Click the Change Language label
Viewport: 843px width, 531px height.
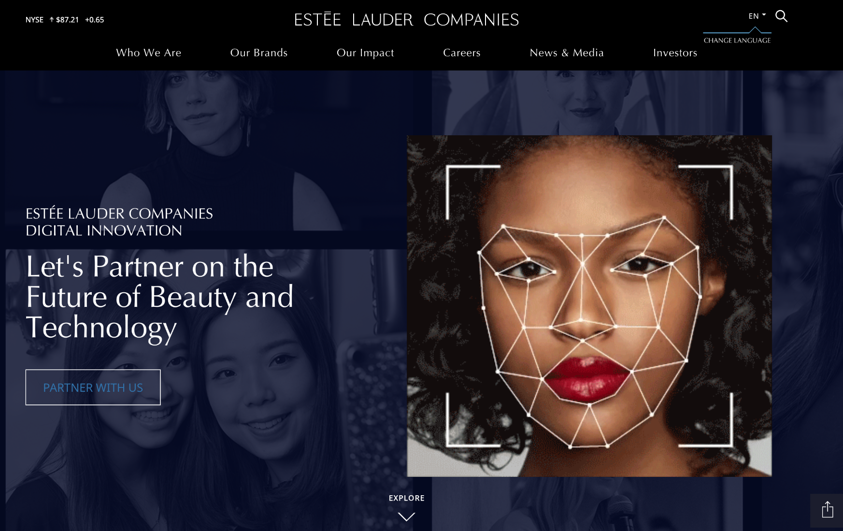(x=737, y=41)
